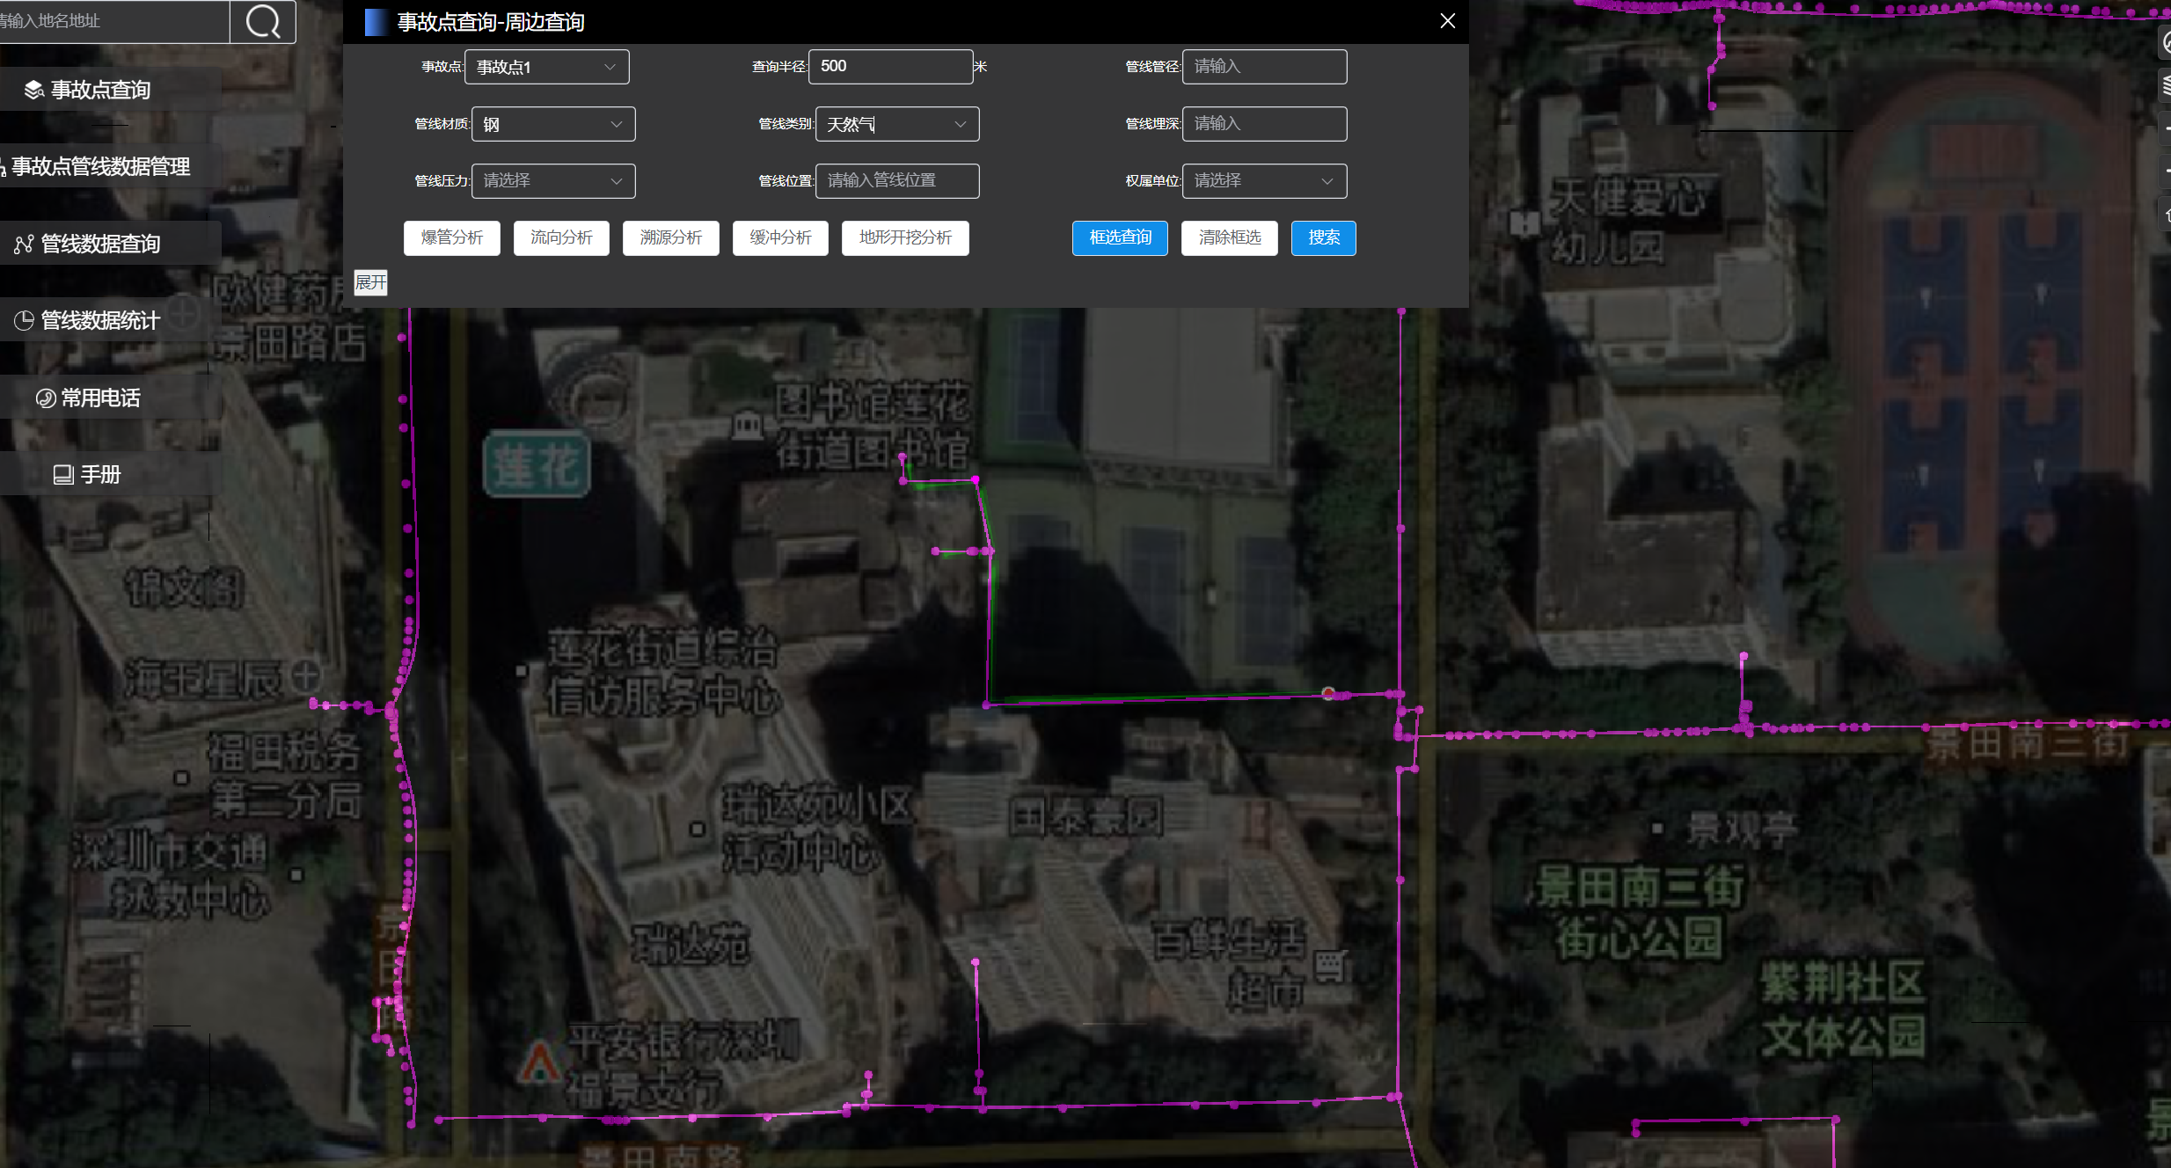Open the 管线数据统计 menu item

(100, 321)
